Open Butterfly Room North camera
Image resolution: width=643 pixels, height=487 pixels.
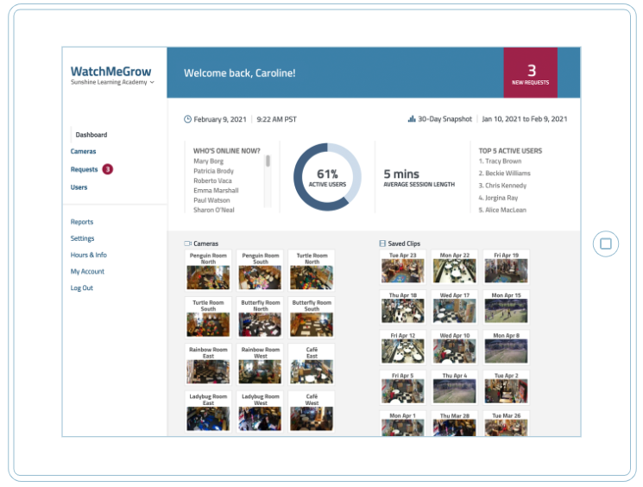(x=260, y=318)
